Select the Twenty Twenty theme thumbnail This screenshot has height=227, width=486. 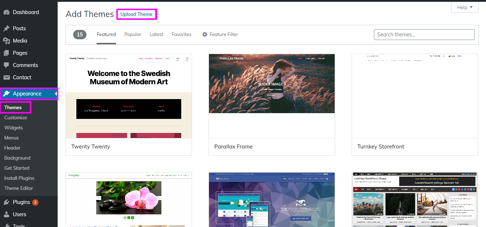[129, 96]
